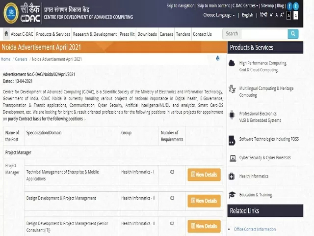Open the Careers menu item
The height and width of the screenshot is (236, 314).
tap(166, 34)
